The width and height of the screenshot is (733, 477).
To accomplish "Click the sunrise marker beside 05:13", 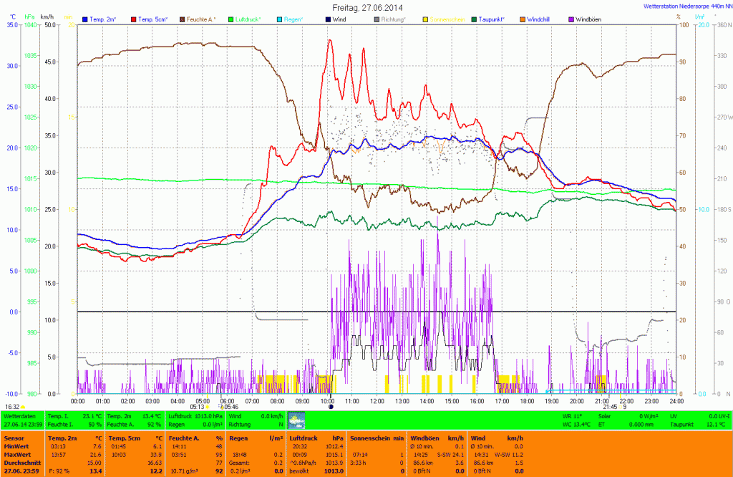I will pyautogui.click(x=209, y=406).
